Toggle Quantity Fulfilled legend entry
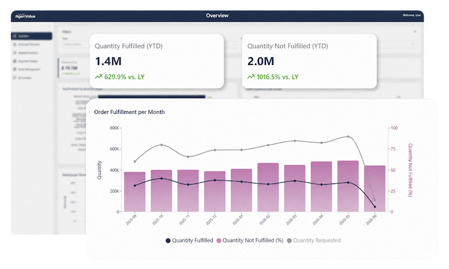Viewport: 449px width, 269px height. tap(189, 241)
